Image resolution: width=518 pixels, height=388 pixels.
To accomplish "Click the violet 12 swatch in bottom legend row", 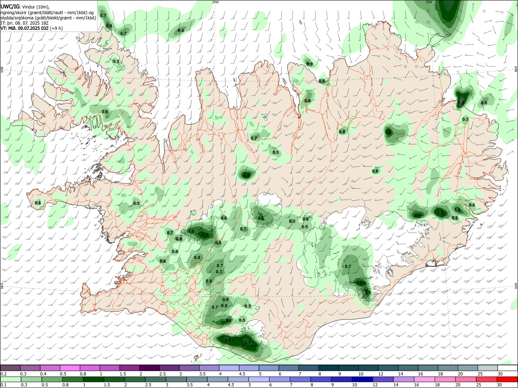I will [383, 380].
